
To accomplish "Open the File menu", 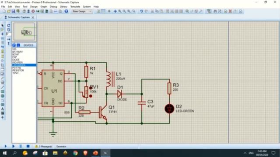I will coord(3,7).
